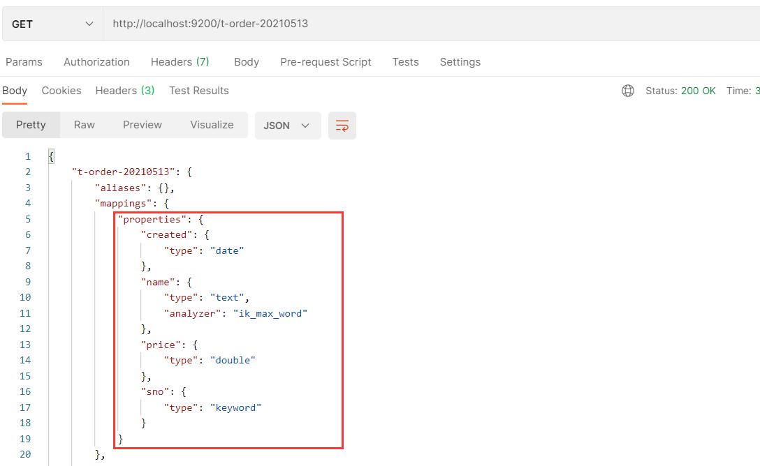Switch to Pre-request Script tab
This screenshot has width=760, height=466.
(326, 62)
